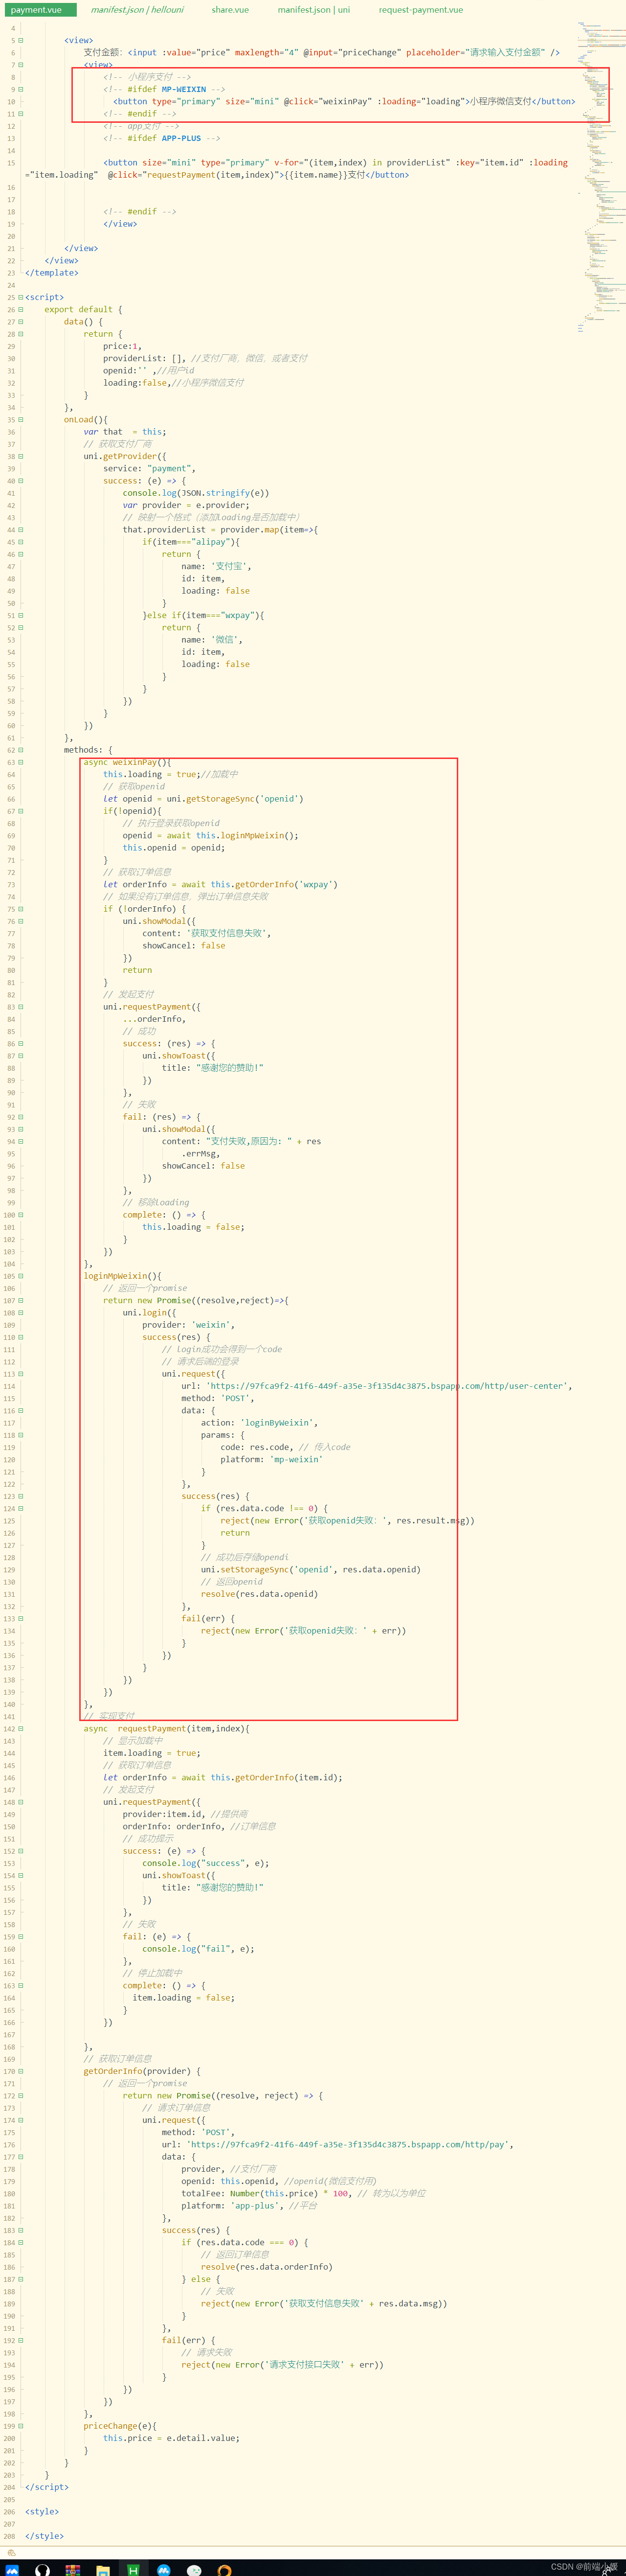Fold the weixinPay method at line 63

[21, 762]
